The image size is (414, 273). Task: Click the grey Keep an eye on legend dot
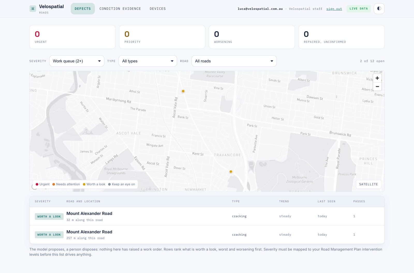tap(109, 184)
